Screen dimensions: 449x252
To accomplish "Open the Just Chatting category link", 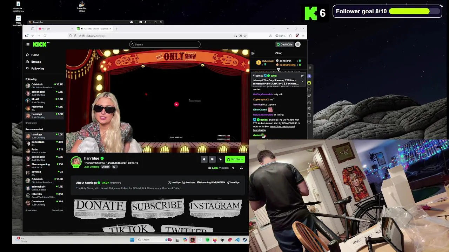I will coord(92,167).
